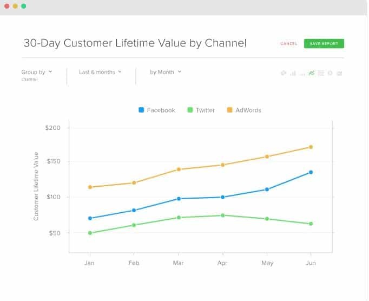The height and width of the screenshot is (301, 369).
Task: Toggle the Facebook series in legend
Action: (156, 110)
